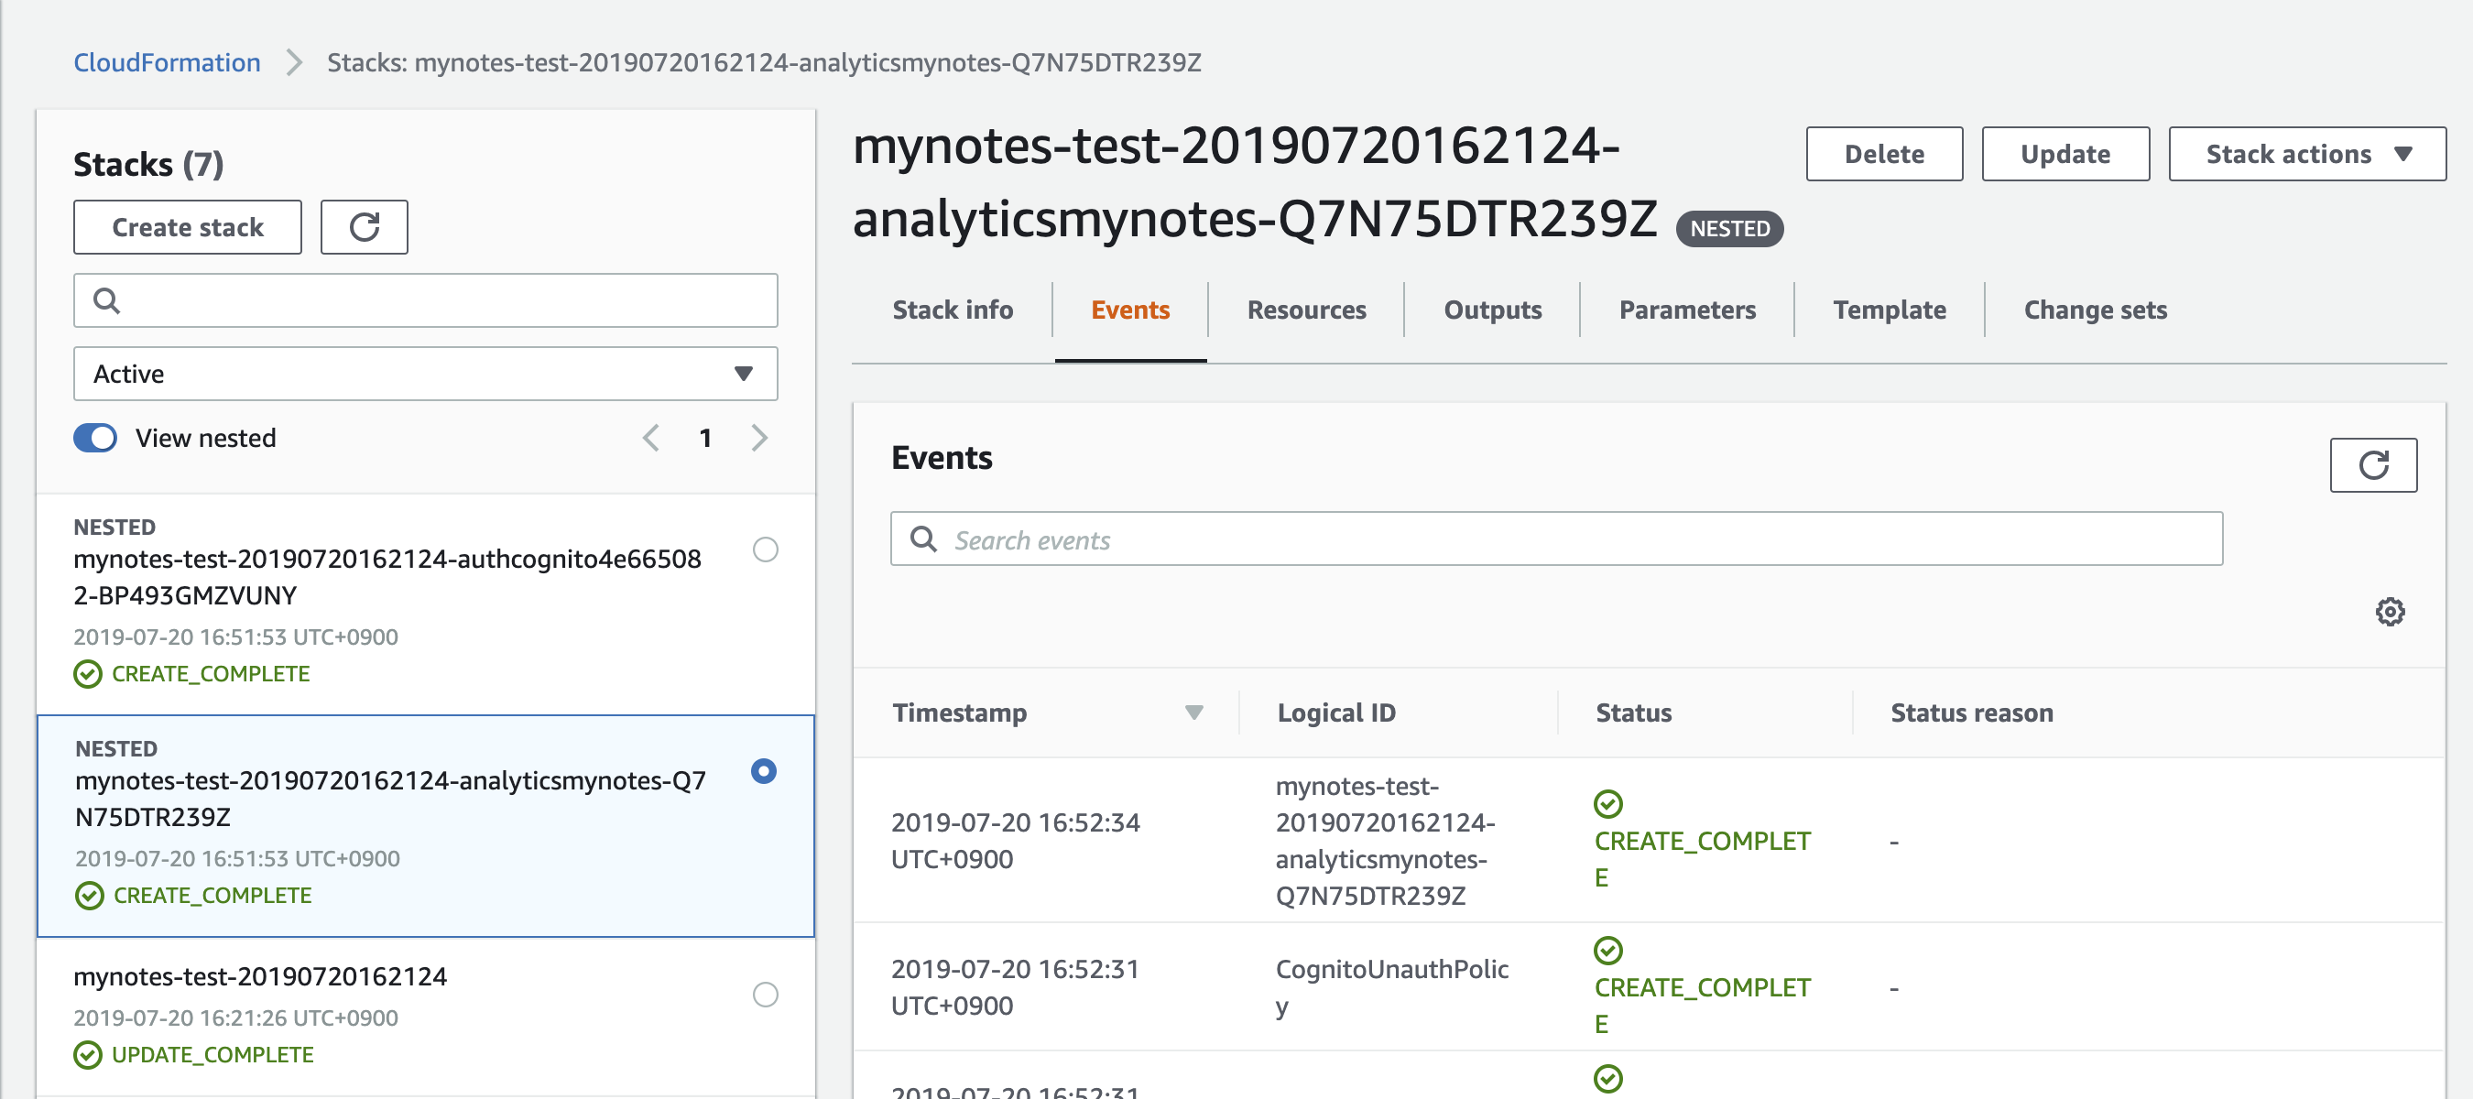Open events table settings gear

coord(2390,612)
